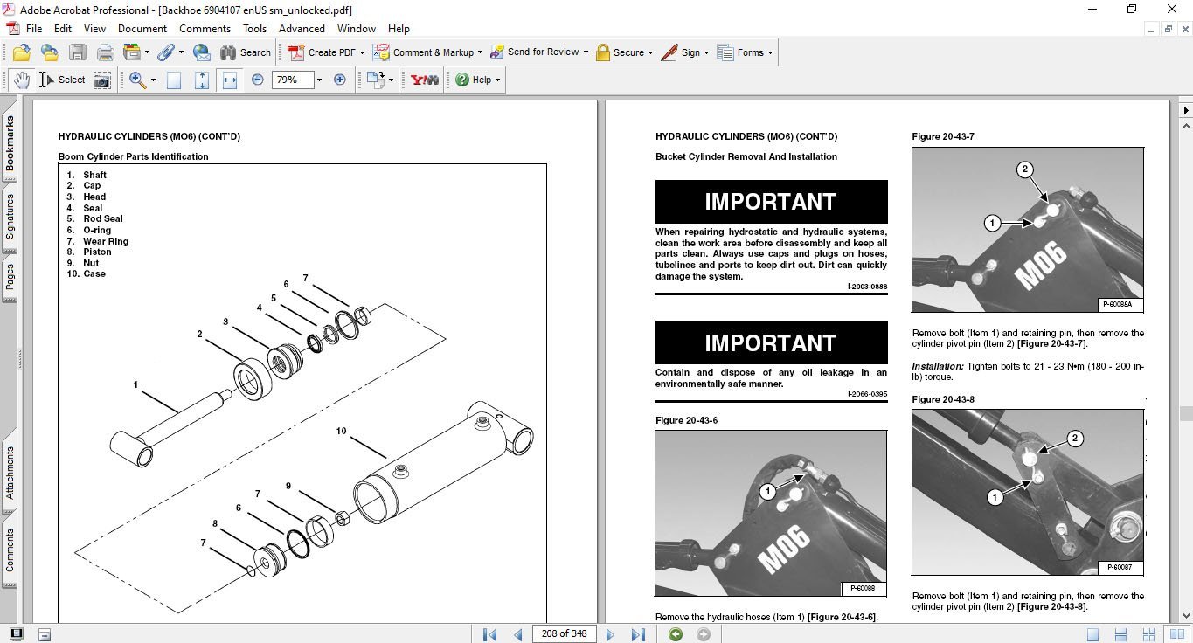The height and width of the screenshot is (643, 1193).
Task: Click the plus Zoom In button
Action: point(340,80)
